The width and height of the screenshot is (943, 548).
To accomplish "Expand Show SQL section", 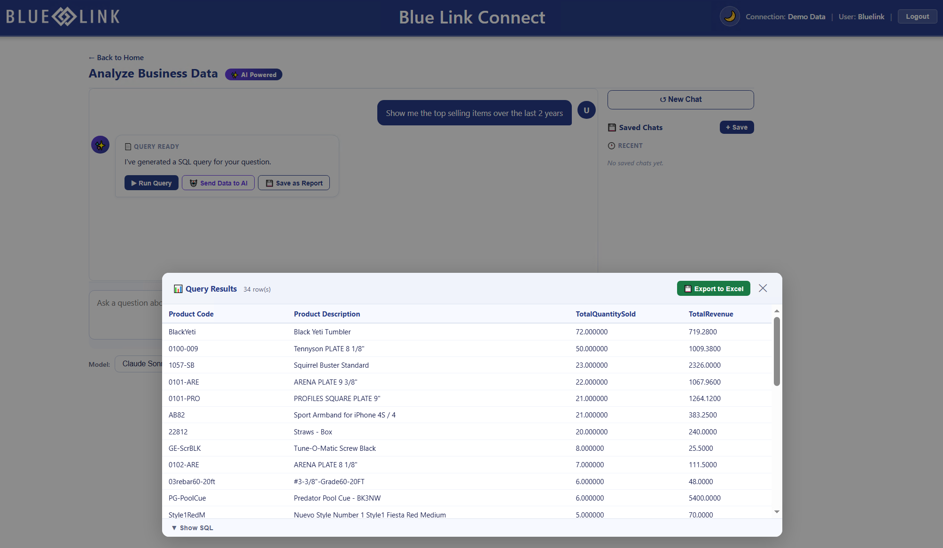I will pyautogui.click(x=192, y=528).
